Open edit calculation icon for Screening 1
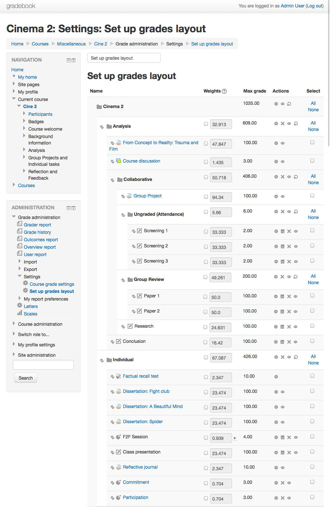This screenshot has height=518, width=330. [x=283, y=231]
